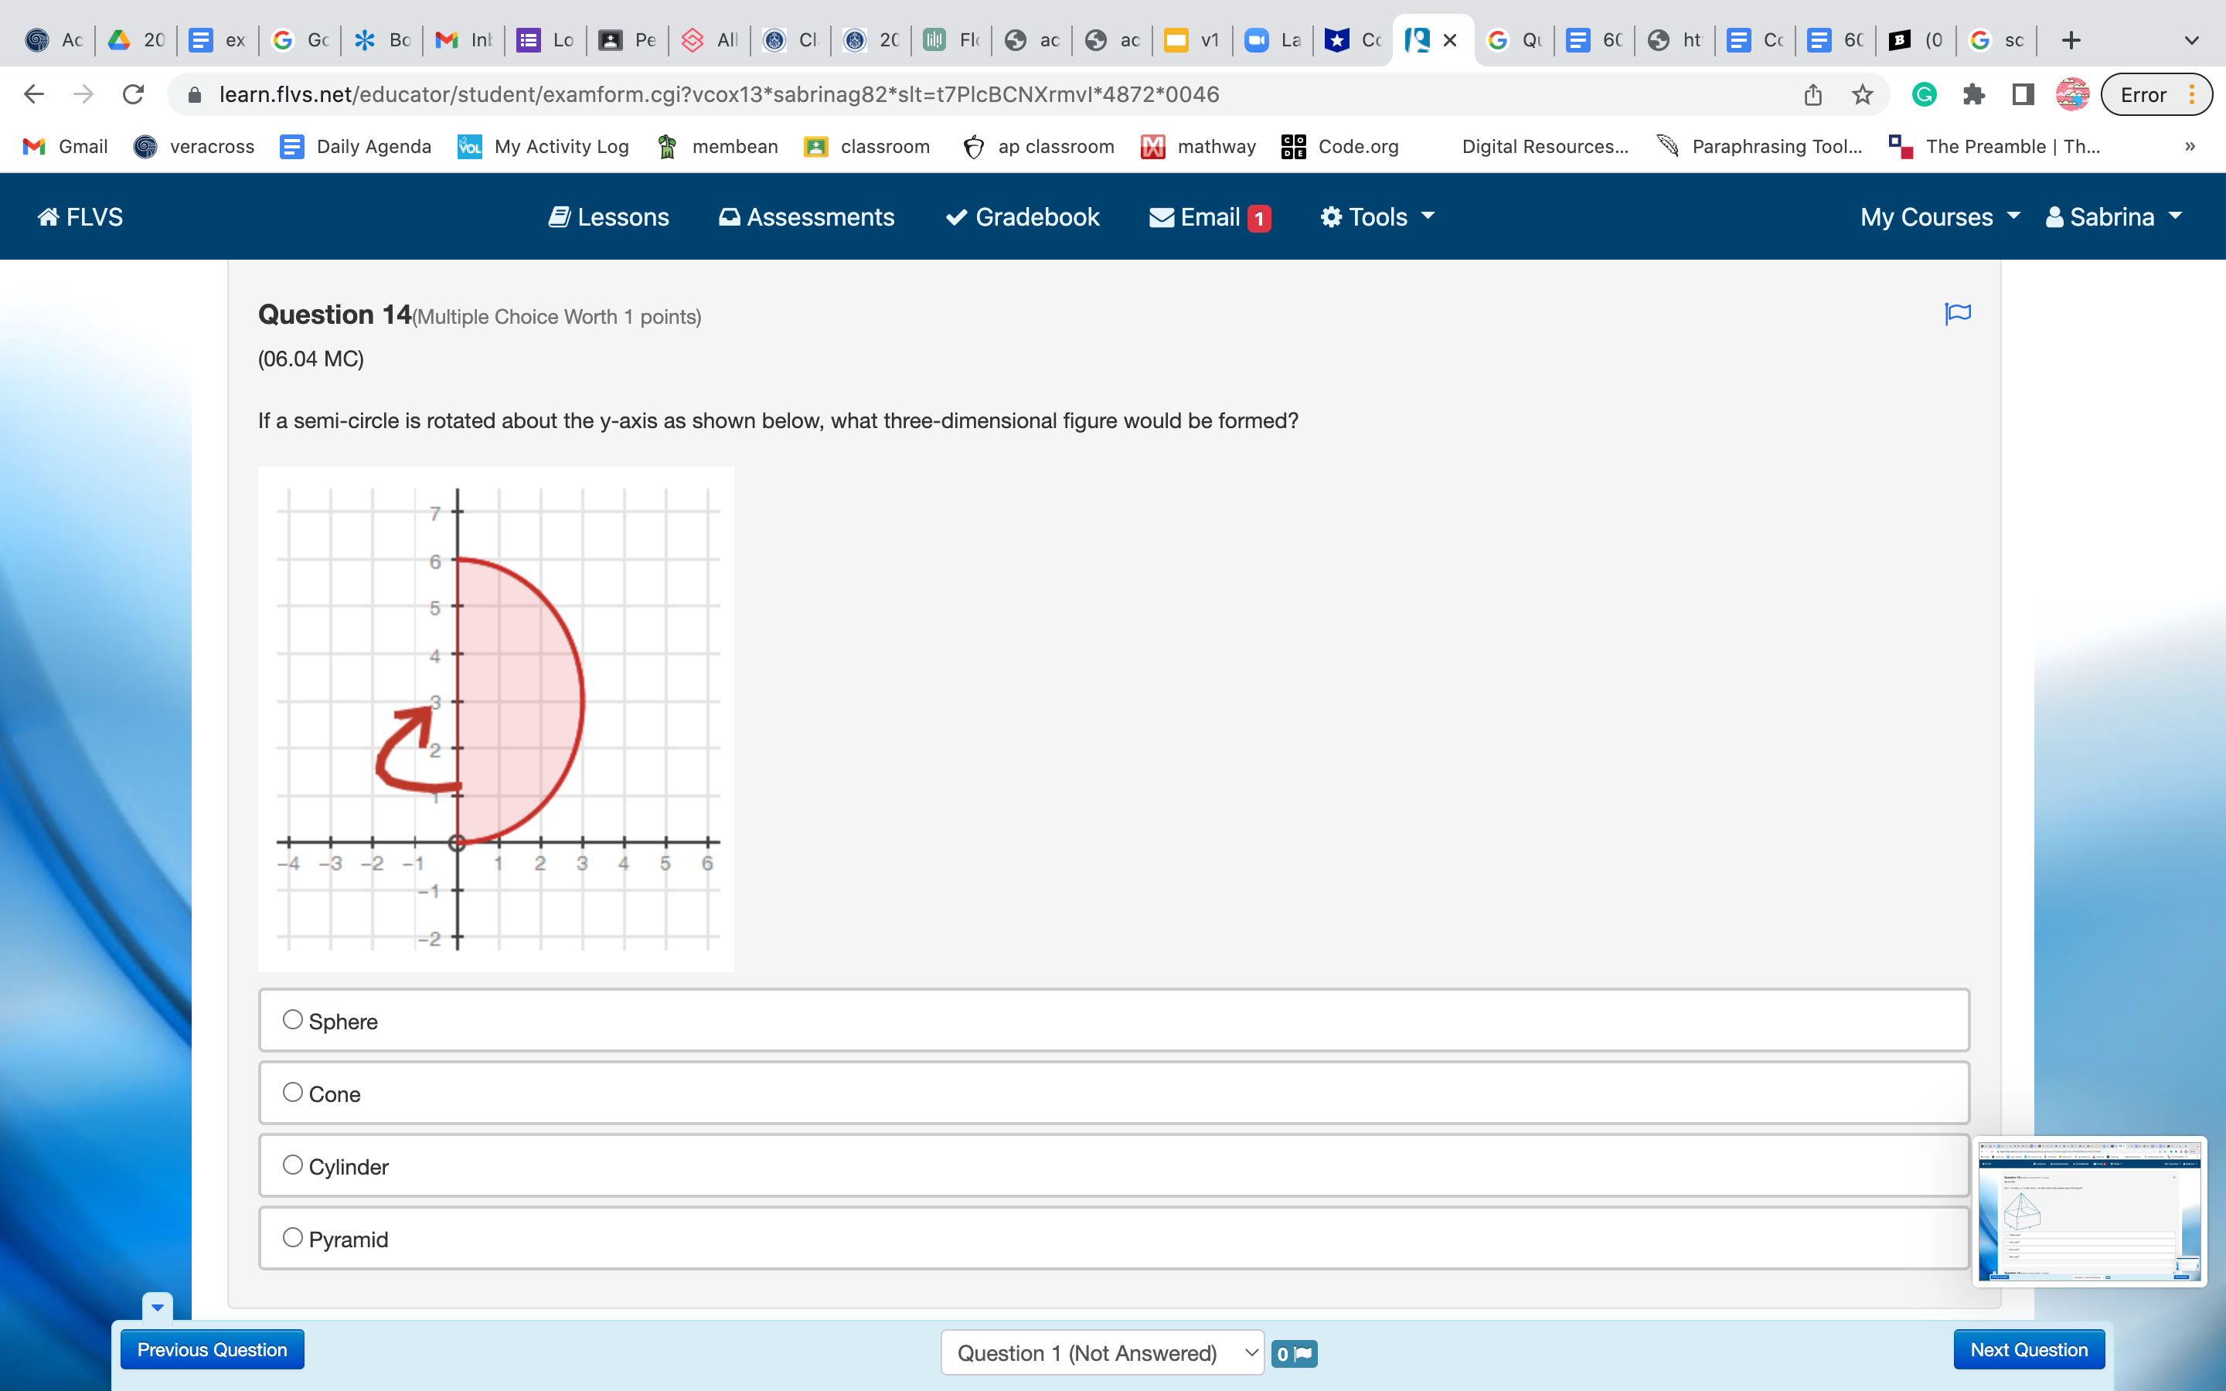Open the Gradebook page
The height and width of the screenshot is (1391, 2226).
coord(1022,217)
